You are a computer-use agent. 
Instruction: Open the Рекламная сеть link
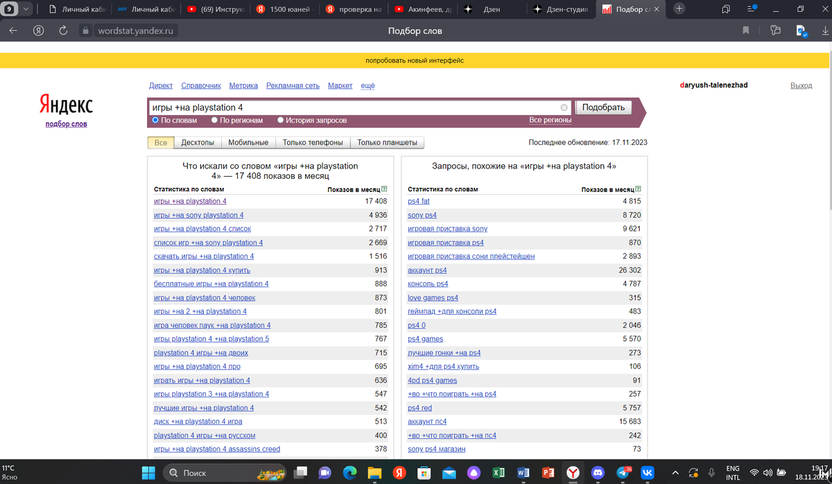click(293, 85)
